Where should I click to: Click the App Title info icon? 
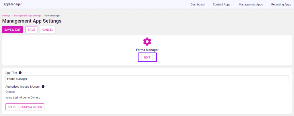[20, 73]
